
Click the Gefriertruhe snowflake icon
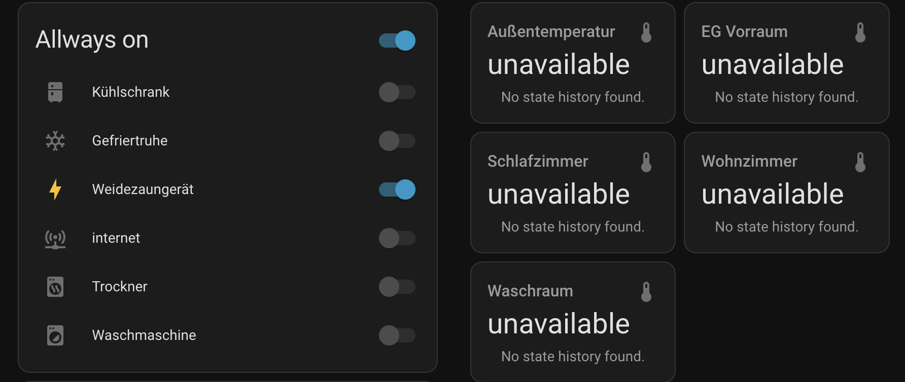55,141
